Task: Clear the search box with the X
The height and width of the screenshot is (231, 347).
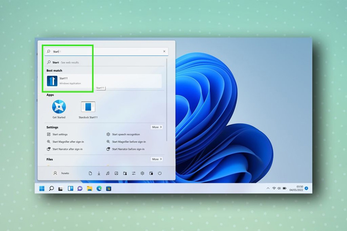Action: [x=164, y=51]
